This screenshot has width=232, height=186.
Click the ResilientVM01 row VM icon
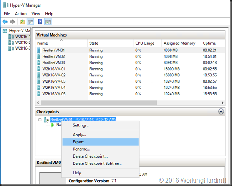[39, 50]
